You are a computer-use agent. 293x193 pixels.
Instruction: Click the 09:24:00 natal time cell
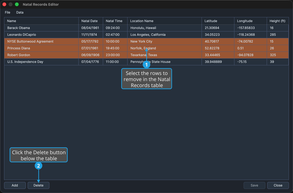[115, 28]
